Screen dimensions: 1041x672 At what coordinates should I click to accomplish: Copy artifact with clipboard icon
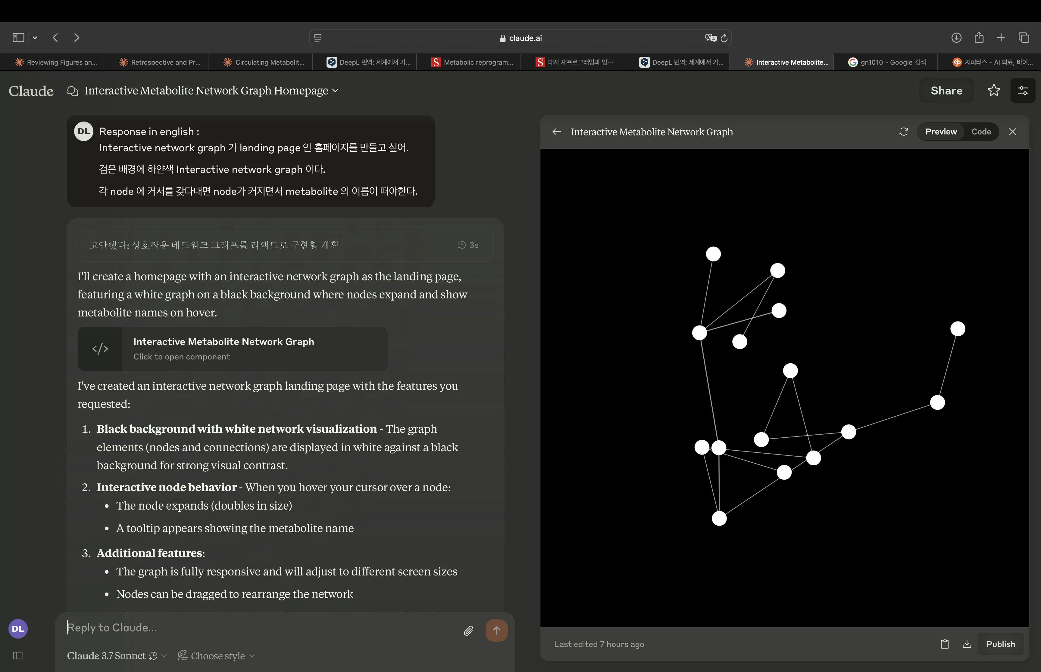tap(944, 644)
